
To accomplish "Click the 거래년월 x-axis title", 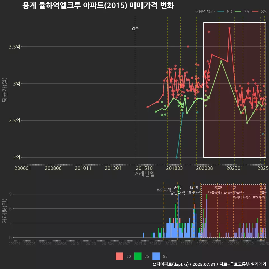I will (144, 174).
